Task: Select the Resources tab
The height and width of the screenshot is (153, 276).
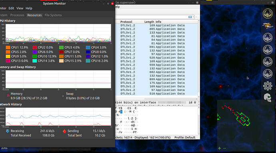Action: click(x=34, y=15)
